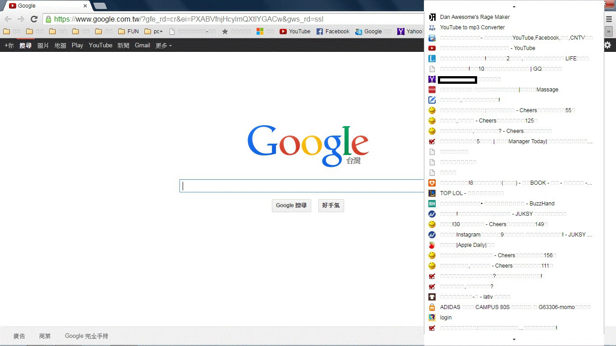Open Play in the Google bar
This screenshot has width=616, height=346.
point(78,45)
